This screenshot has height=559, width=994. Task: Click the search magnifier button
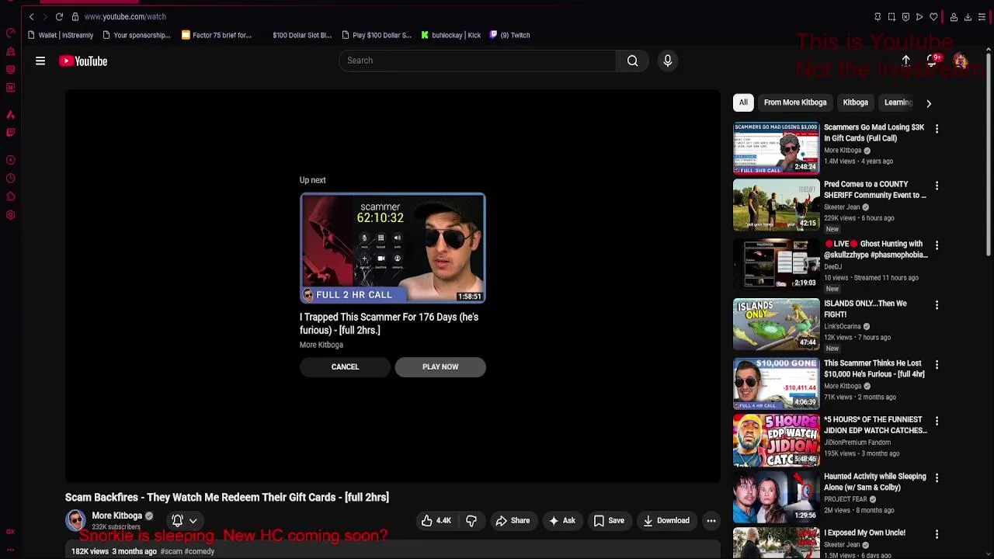(x=633, y=61)
